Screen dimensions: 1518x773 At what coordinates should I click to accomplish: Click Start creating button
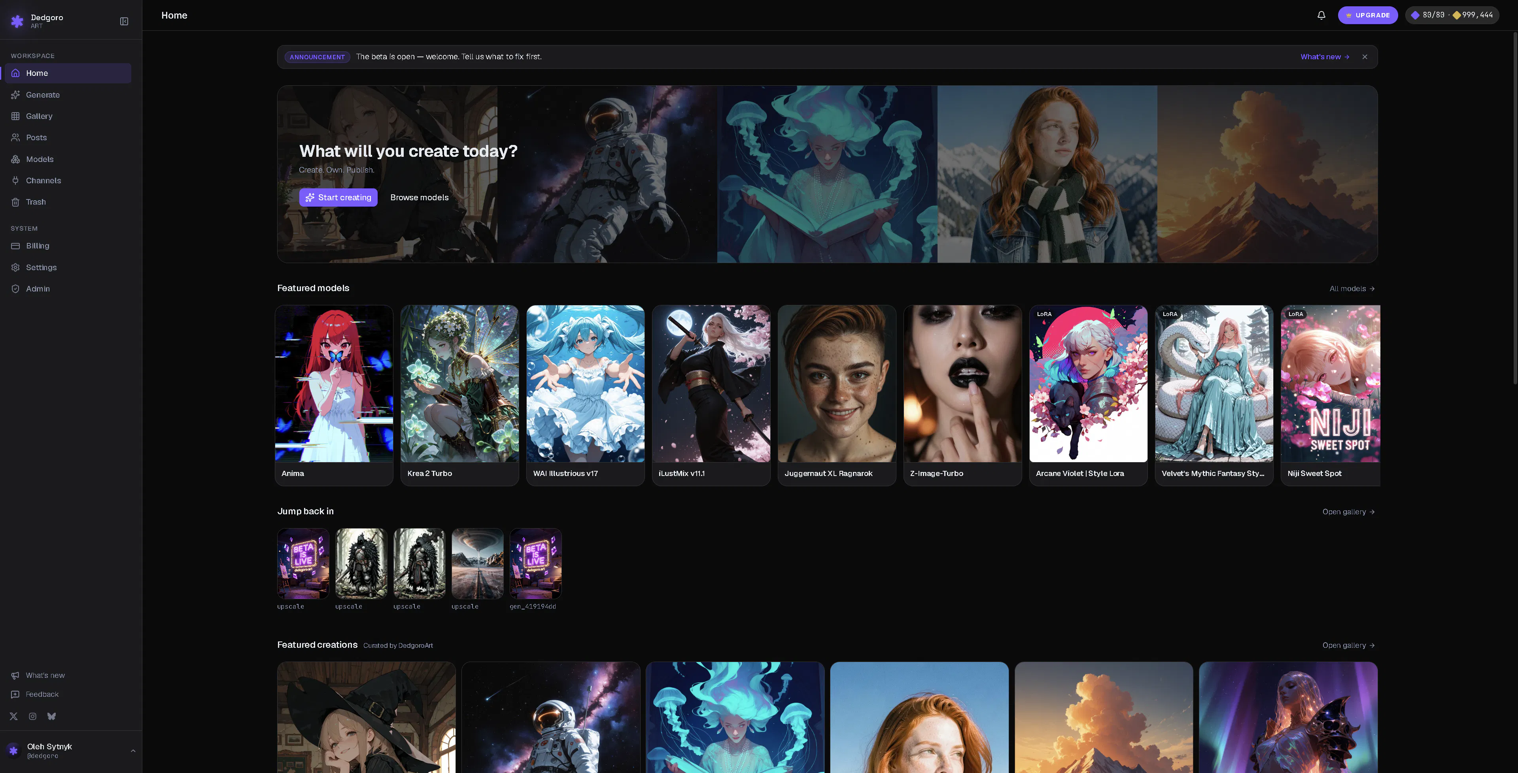(x=338, y=197)
